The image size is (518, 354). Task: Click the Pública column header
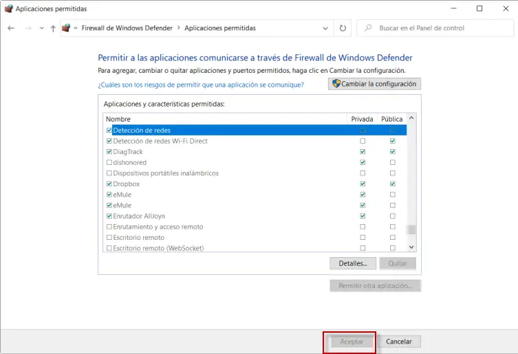[x=392, y=119]
